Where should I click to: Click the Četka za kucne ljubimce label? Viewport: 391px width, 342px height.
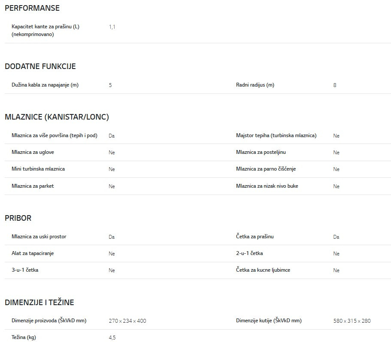point(263,270)
